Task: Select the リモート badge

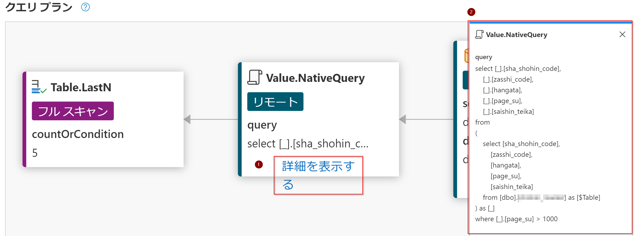Action: click(x=275, y=101)
